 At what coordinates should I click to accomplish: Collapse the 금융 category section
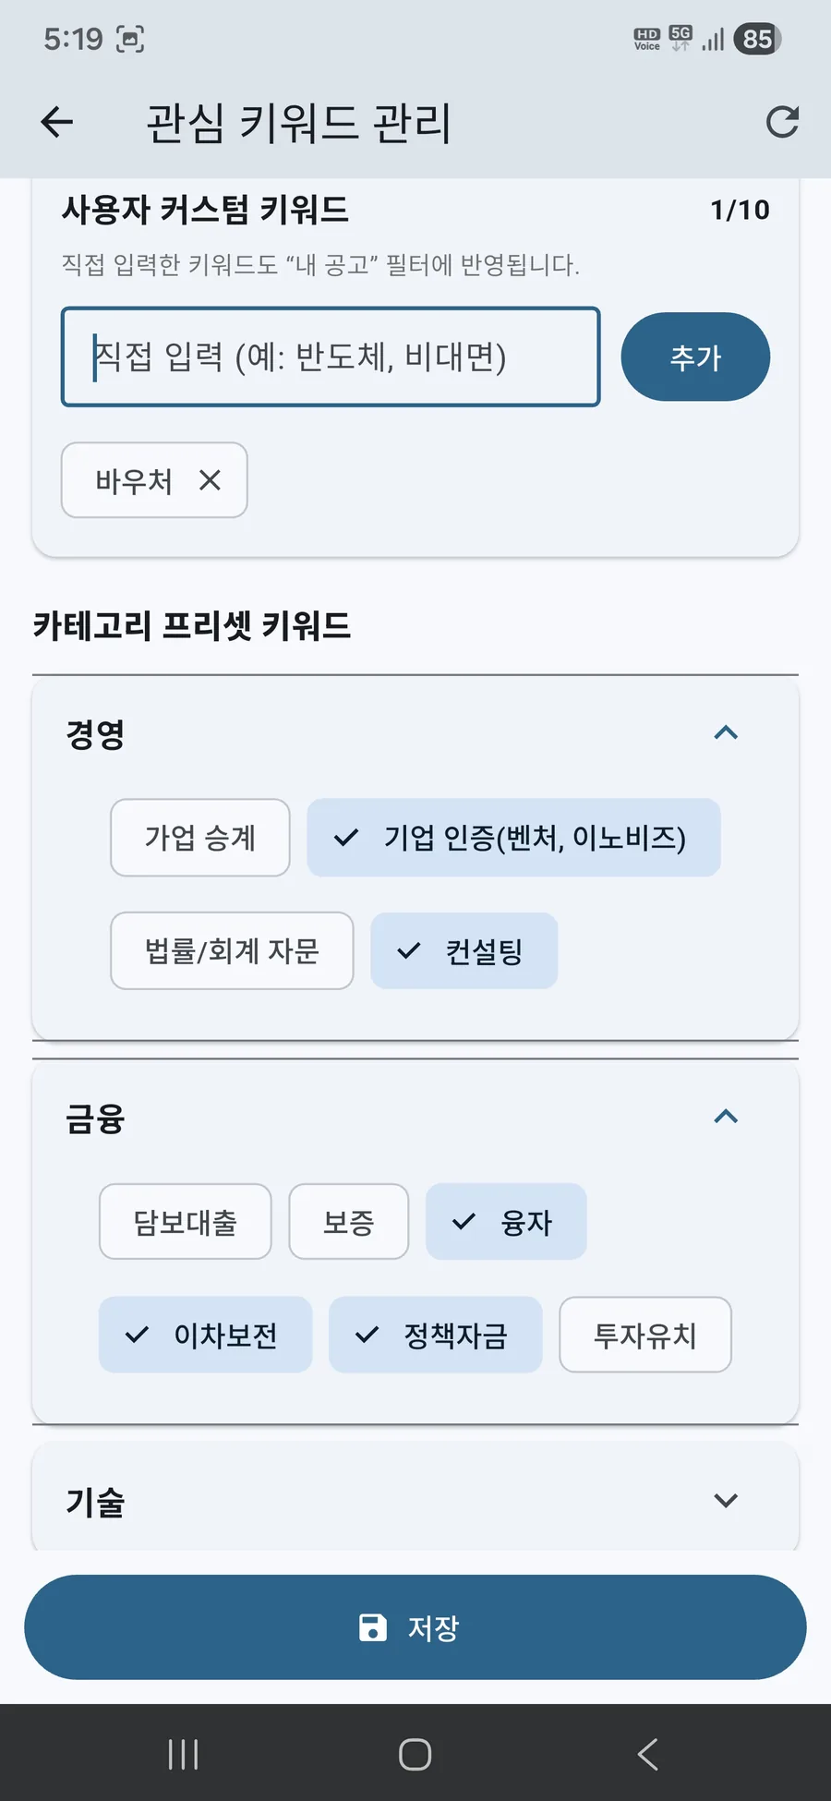[x=727, y=1117]
